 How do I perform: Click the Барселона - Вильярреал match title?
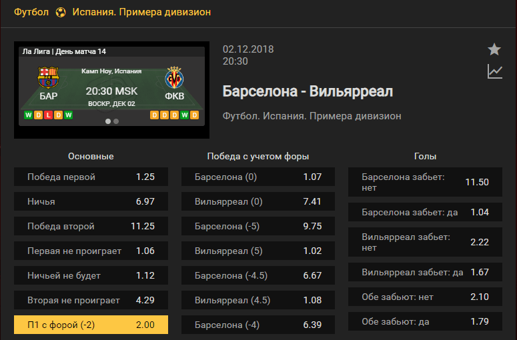tap(308, 91)
